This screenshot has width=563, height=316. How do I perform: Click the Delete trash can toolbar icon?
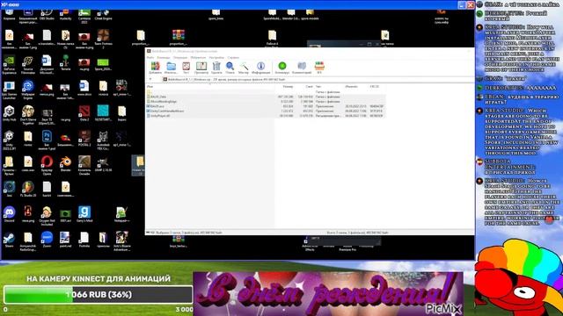(x=216, y=68)
